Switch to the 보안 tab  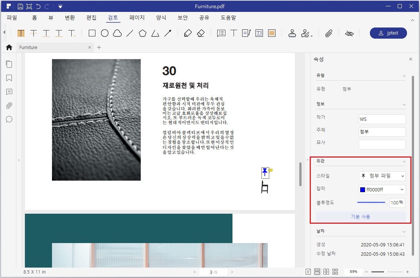(183, 18)
